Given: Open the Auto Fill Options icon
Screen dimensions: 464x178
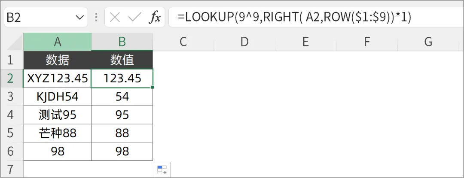Looking at the screenshot, I should 162,170.
